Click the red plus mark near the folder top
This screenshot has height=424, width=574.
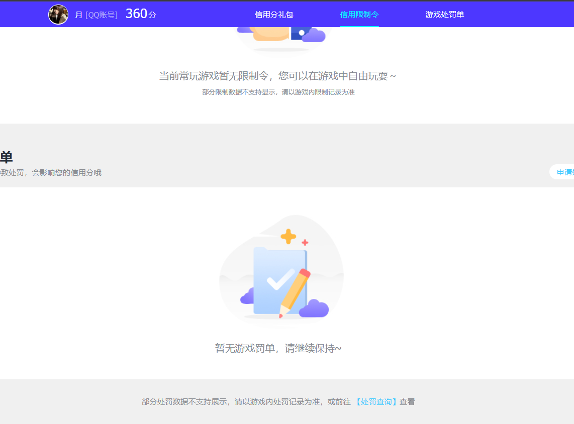click(305, 242)
